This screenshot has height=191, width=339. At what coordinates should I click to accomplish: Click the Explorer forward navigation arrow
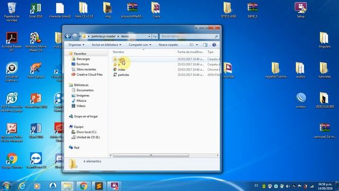(x=75, y=37)
